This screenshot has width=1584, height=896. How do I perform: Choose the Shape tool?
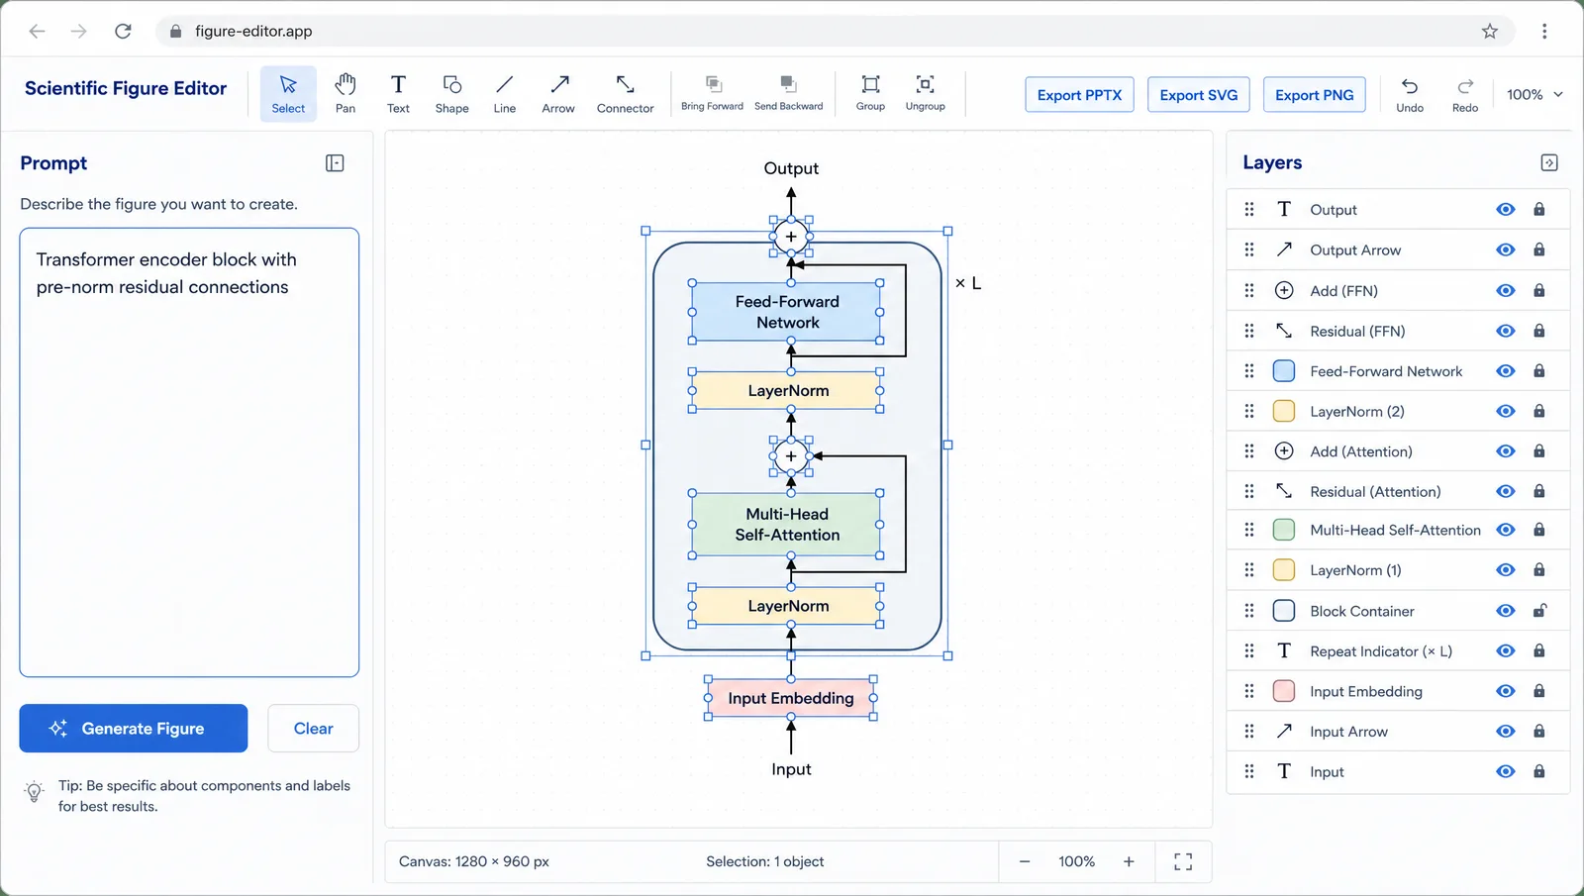click(451, 94)
